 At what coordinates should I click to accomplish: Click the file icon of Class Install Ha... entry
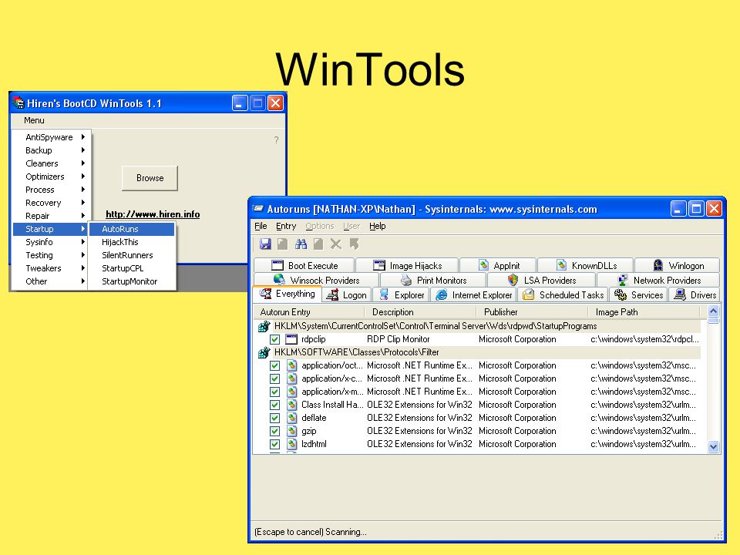click(292, 405)
